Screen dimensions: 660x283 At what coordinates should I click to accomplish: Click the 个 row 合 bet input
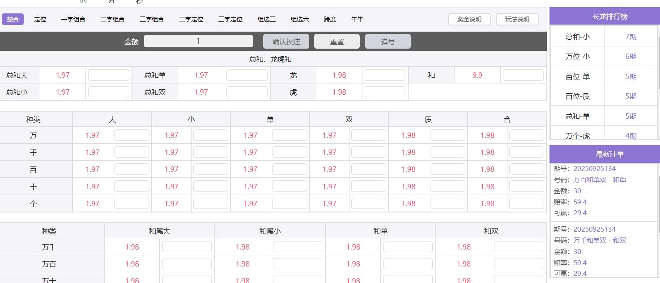pos(527,204)
